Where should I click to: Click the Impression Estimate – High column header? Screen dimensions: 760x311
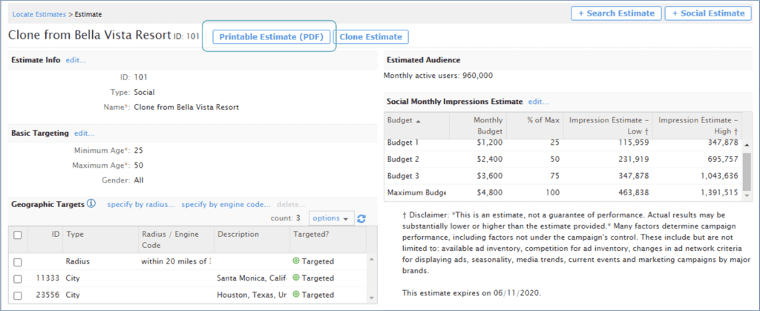click(x=698, y=125)
